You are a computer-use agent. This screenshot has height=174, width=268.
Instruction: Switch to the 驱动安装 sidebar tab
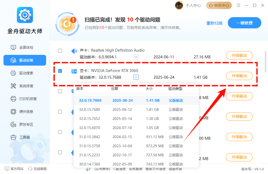tap(25, 60)
